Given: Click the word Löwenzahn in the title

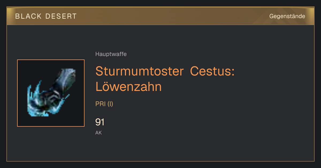Looking at the screenshot, I should click(129, 87).
